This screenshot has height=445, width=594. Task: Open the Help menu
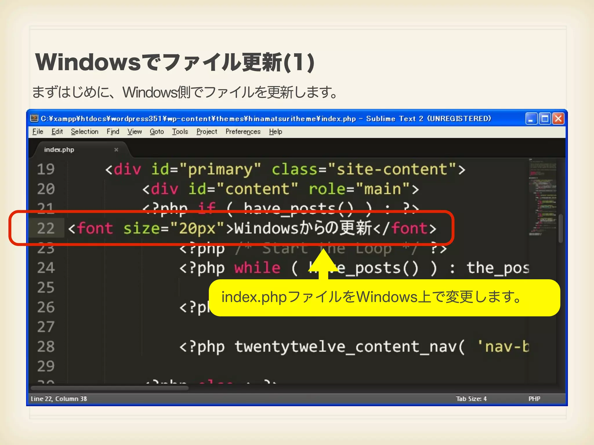point(276,132)
